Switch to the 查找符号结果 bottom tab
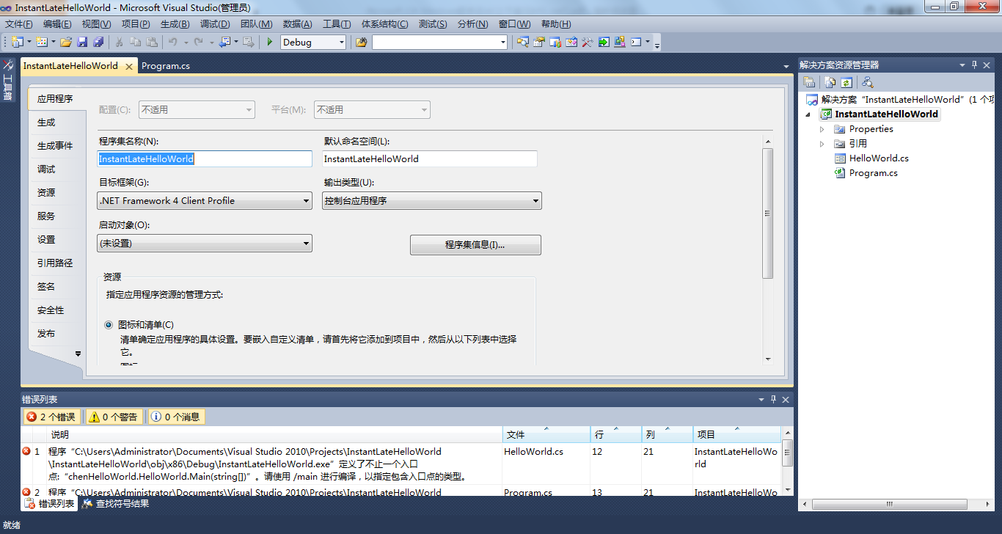This screenshot has width=1002, height=534. pyautogui.click(x=115, y=504)
